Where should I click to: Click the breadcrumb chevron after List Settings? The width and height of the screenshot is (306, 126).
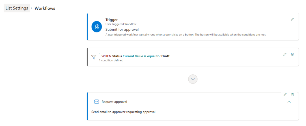coord(32,8)
